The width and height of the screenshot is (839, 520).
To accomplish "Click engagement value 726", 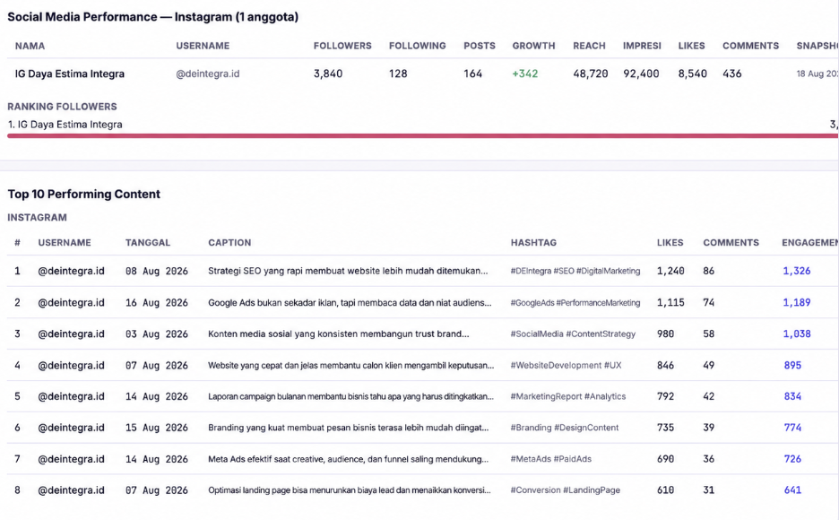I will [x=792, y=459].
